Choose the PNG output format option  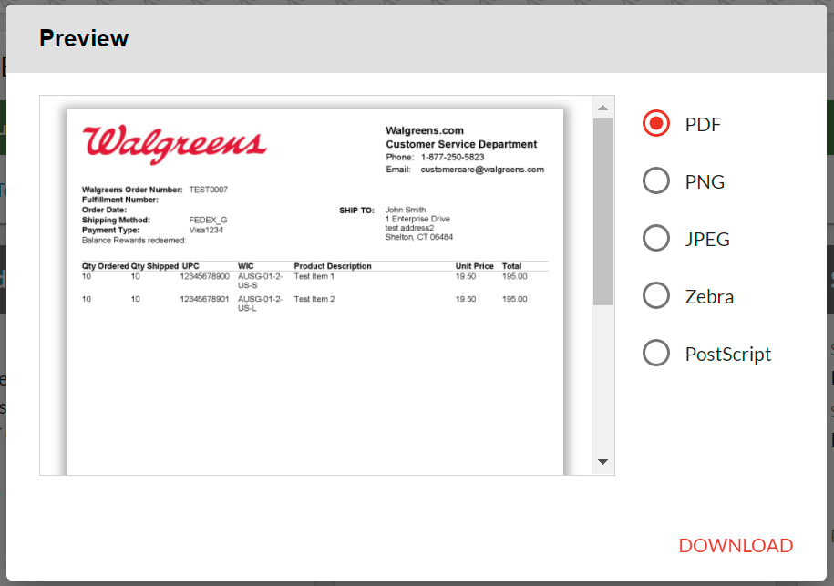click(x=656, y=181)
